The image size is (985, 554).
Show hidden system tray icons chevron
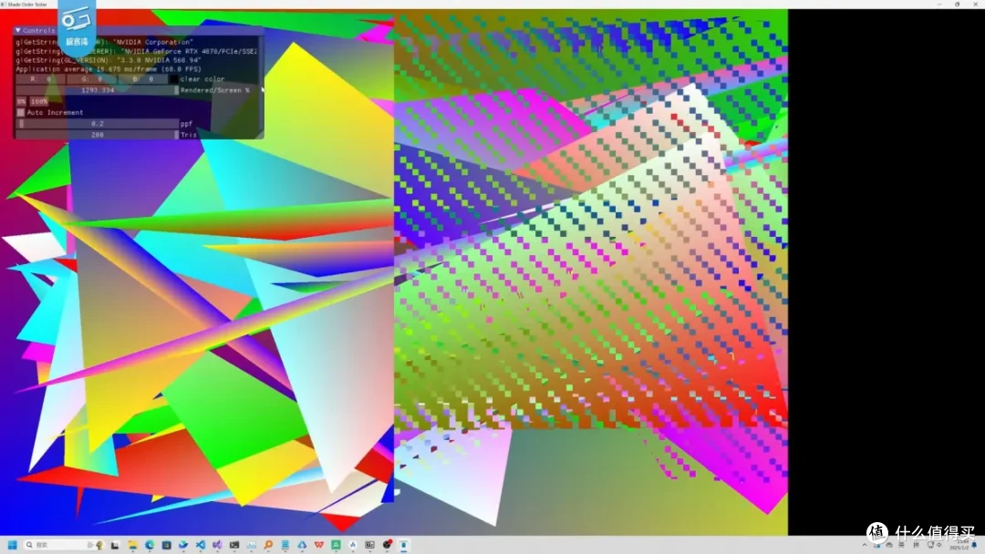(x=865, y=545)
